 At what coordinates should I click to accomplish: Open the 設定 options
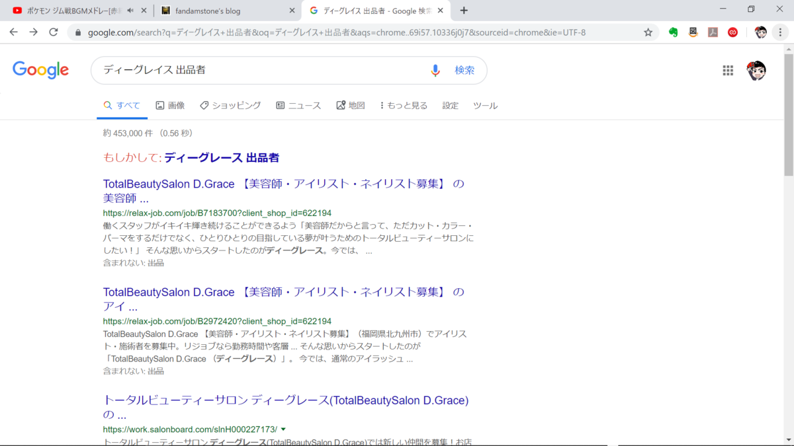[451, 106]
